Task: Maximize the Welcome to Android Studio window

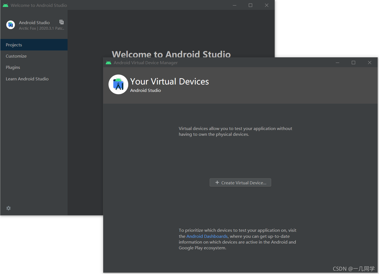Action: 250,5
